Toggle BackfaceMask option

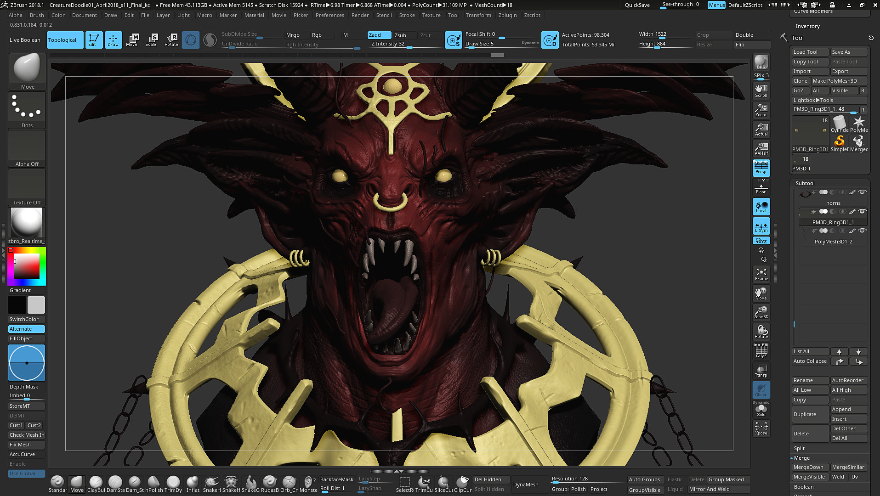click(x=337, y=479)
